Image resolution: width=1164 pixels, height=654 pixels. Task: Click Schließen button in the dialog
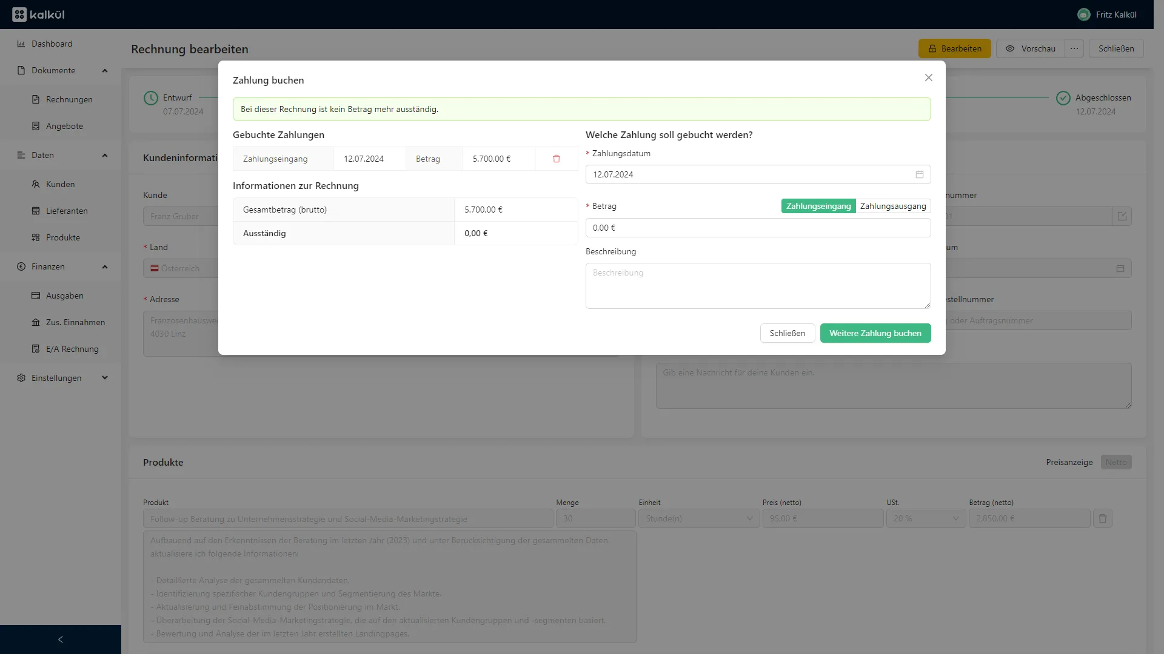click(x=787, y=333)
